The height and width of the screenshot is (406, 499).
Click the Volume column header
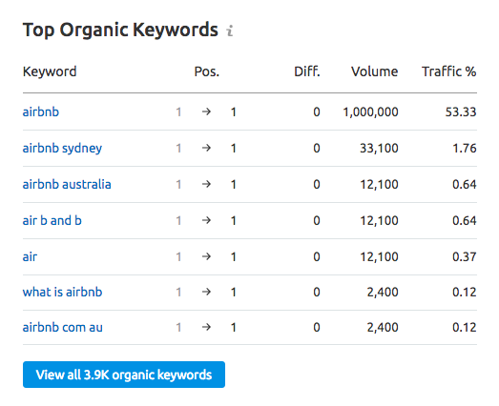375,71
